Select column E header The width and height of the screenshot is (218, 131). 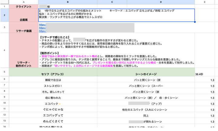(205, 2)
